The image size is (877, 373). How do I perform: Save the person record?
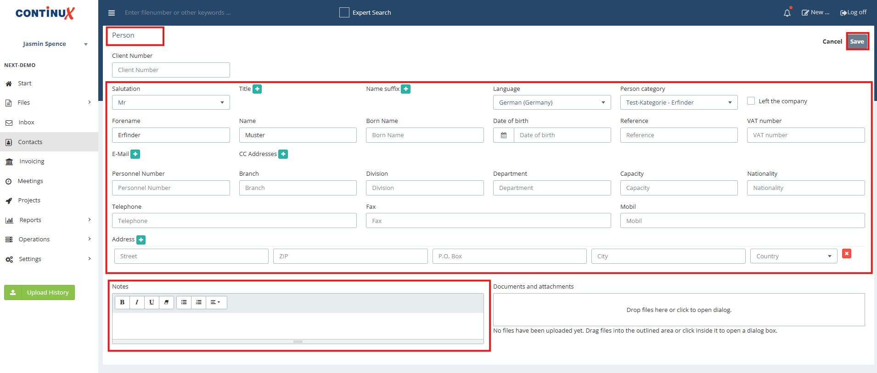tap(857, 41)
